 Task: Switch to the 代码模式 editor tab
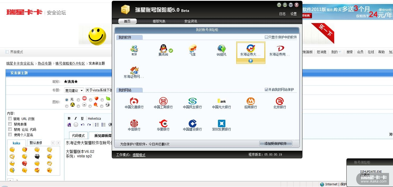coord(78,135)
